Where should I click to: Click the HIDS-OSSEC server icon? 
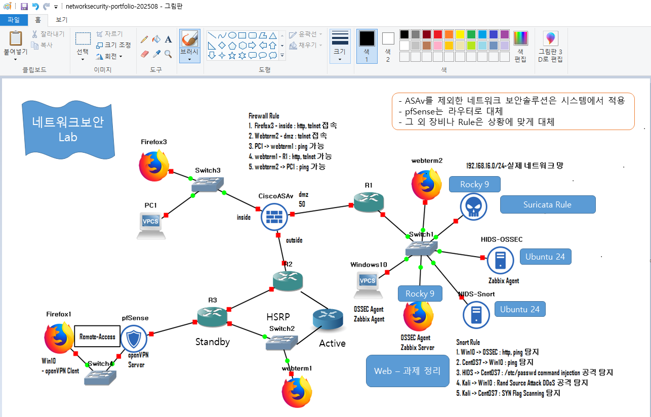point(500,260)
